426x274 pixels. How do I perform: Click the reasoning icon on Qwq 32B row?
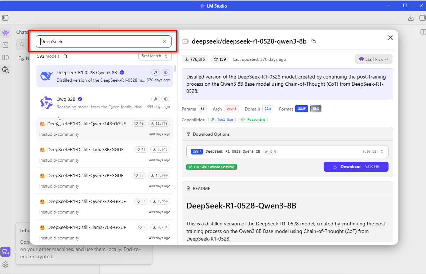166,99
